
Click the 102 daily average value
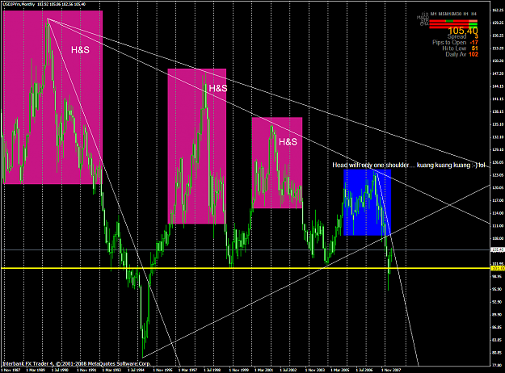coord(473,54)
